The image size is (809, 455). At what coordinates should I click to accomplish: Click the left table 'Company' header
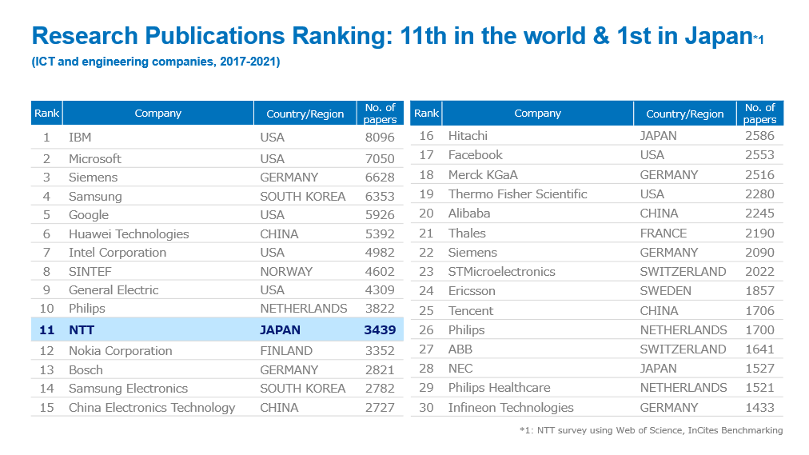click(157, 113)
